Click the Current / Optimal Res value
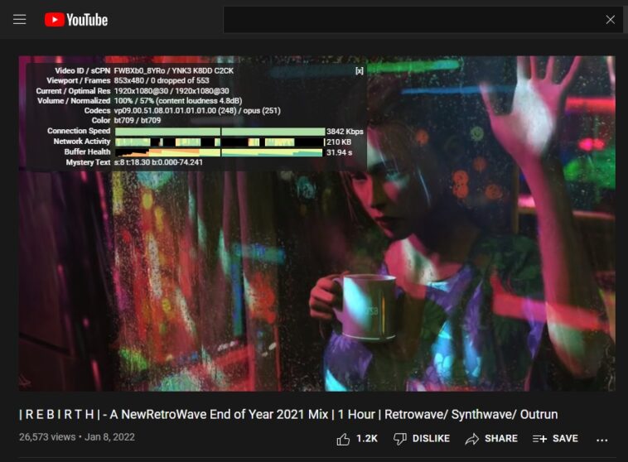 (x=171, y=91)
